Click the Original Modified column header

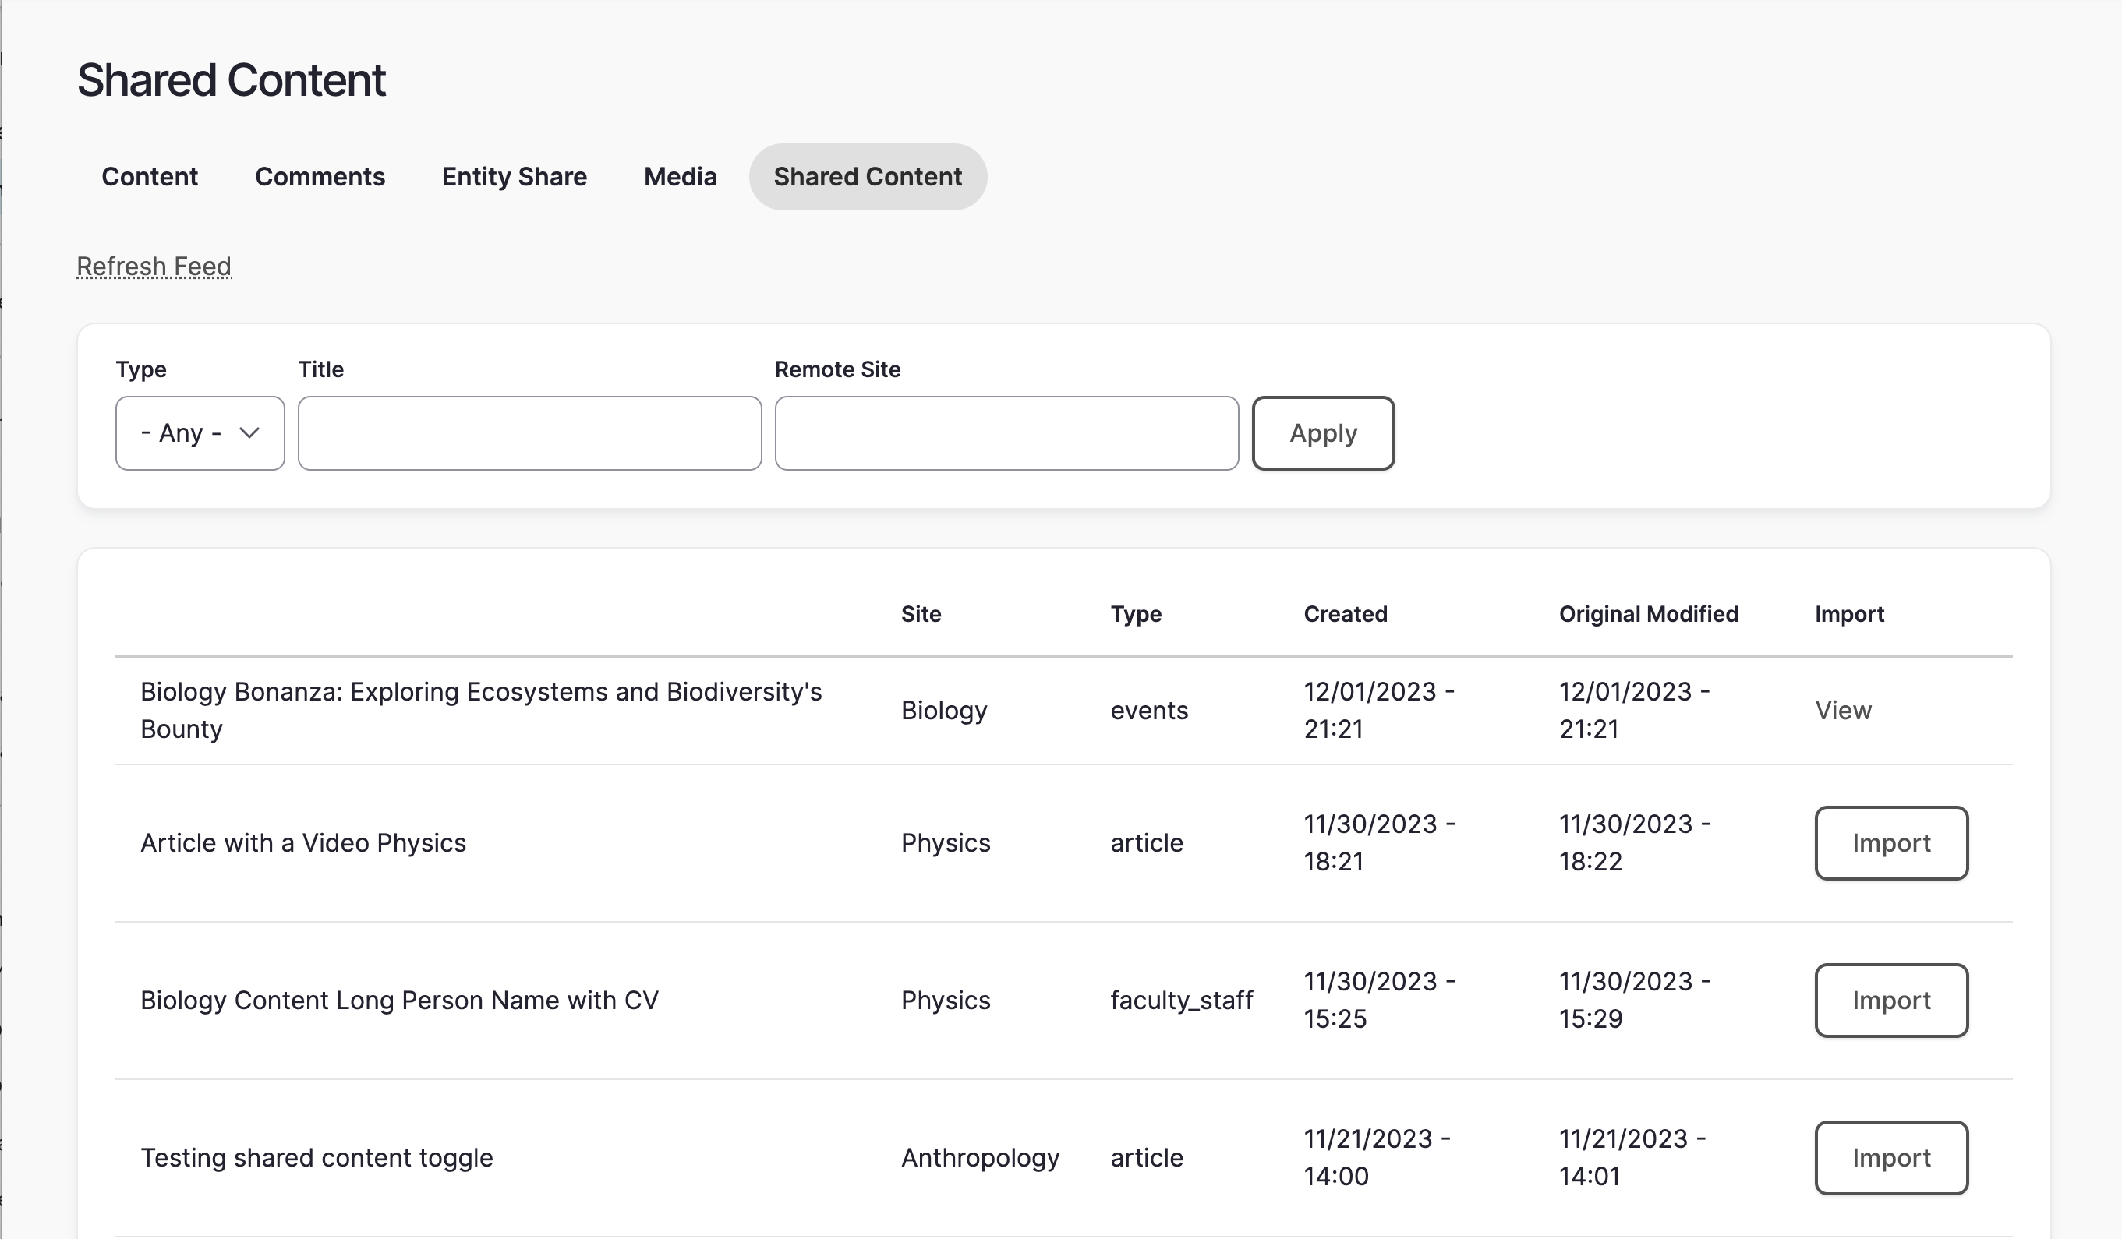(1649, 615)
